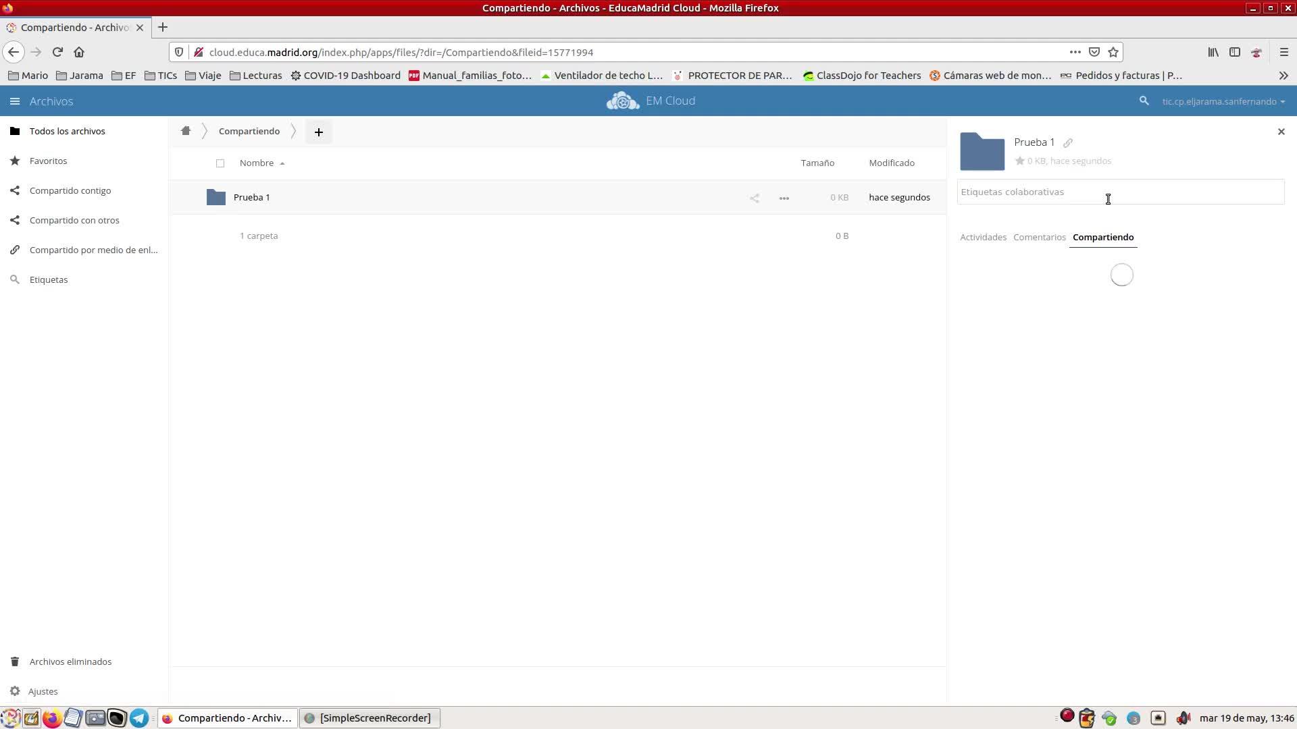Click the plus button to create new item
The height and width of the screenshot is (729, 1297).
pyautogui.click(x=319, y=132)
